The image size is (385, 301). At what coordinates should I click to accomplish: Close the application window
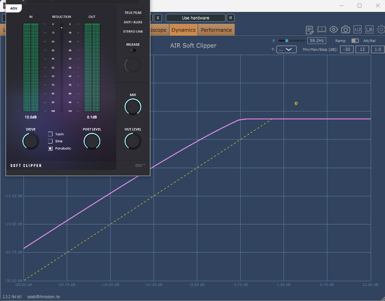(377, 6)
